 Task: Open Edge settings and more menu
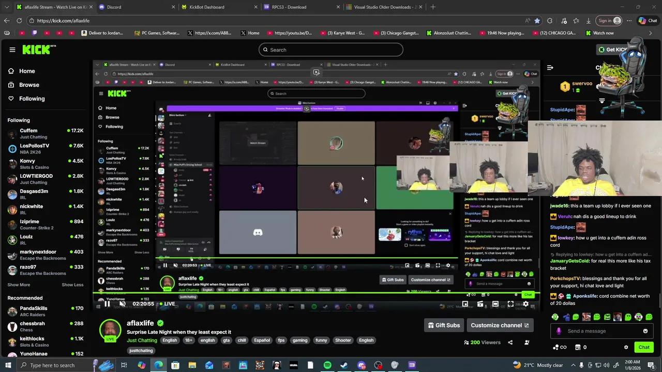coord(629,21)
